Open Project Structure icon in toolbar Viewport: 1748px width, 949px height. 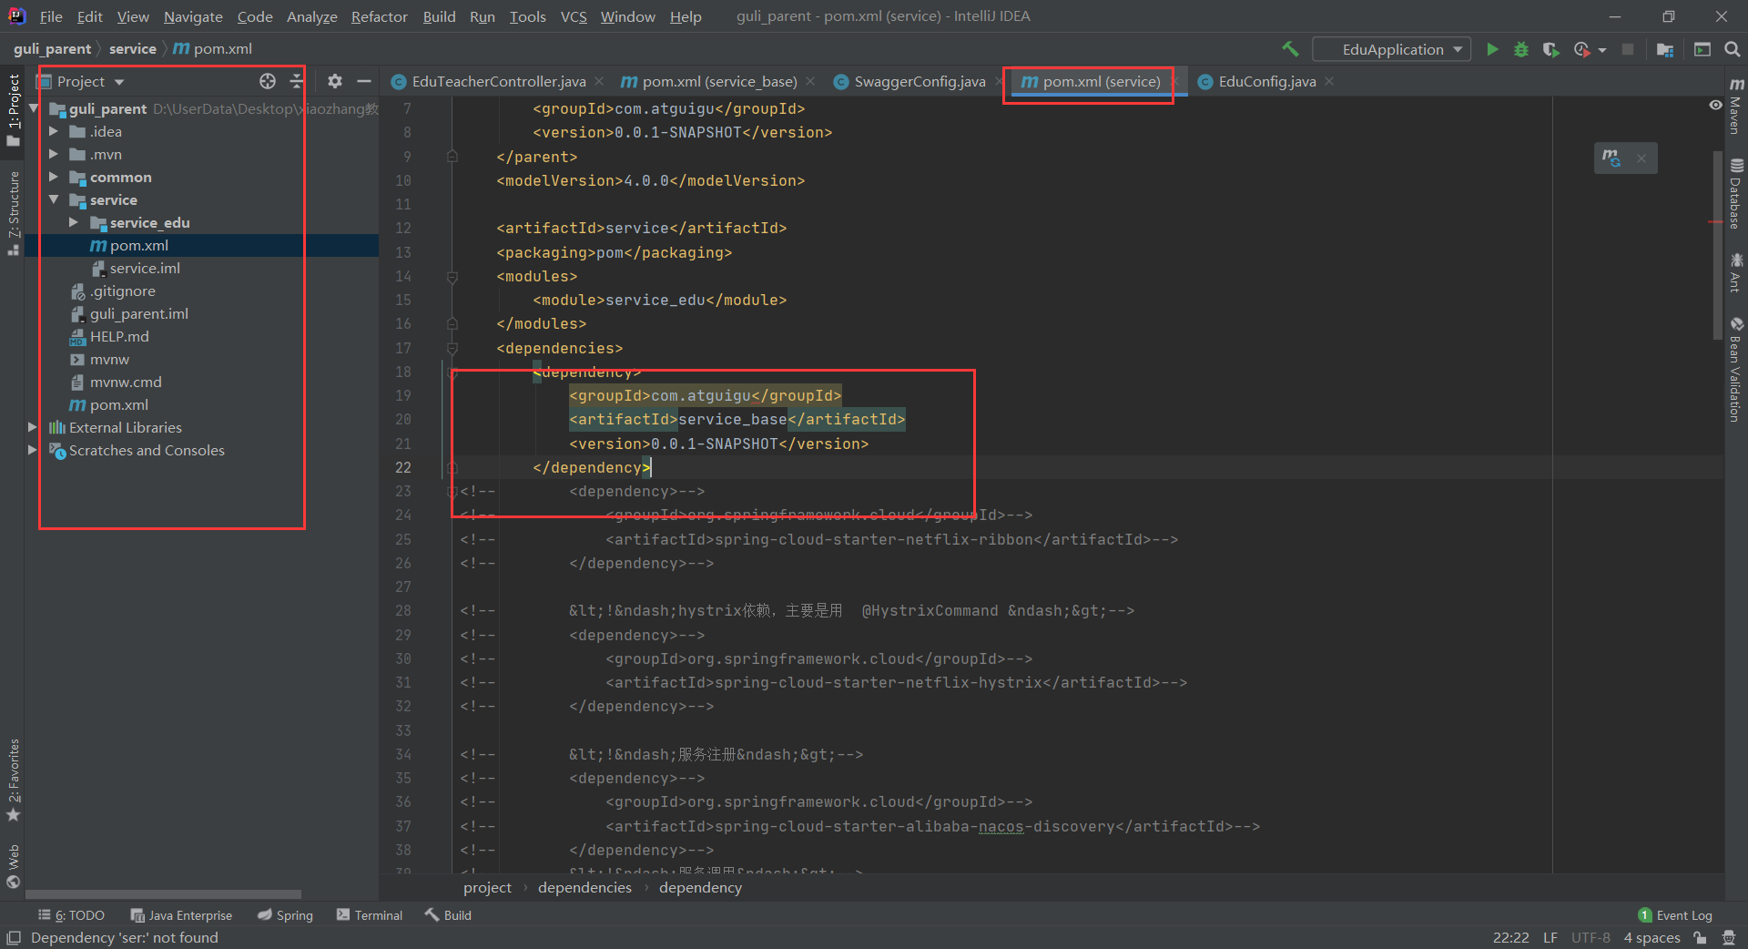[1665, 49]
